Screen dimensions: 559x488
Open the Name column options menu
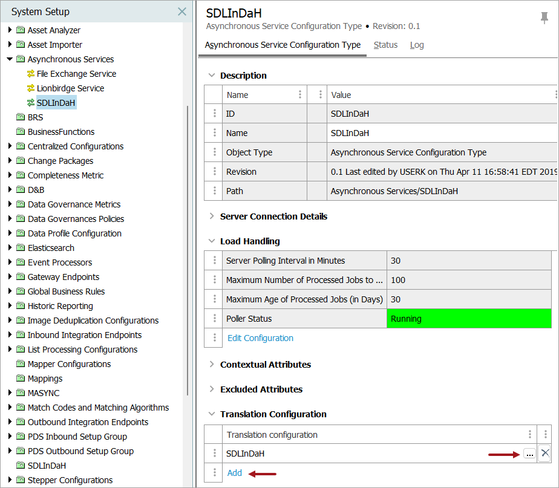[x=300, y=95]
